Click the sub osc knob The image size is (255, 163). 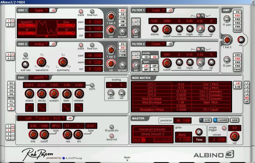coord(25,64)
